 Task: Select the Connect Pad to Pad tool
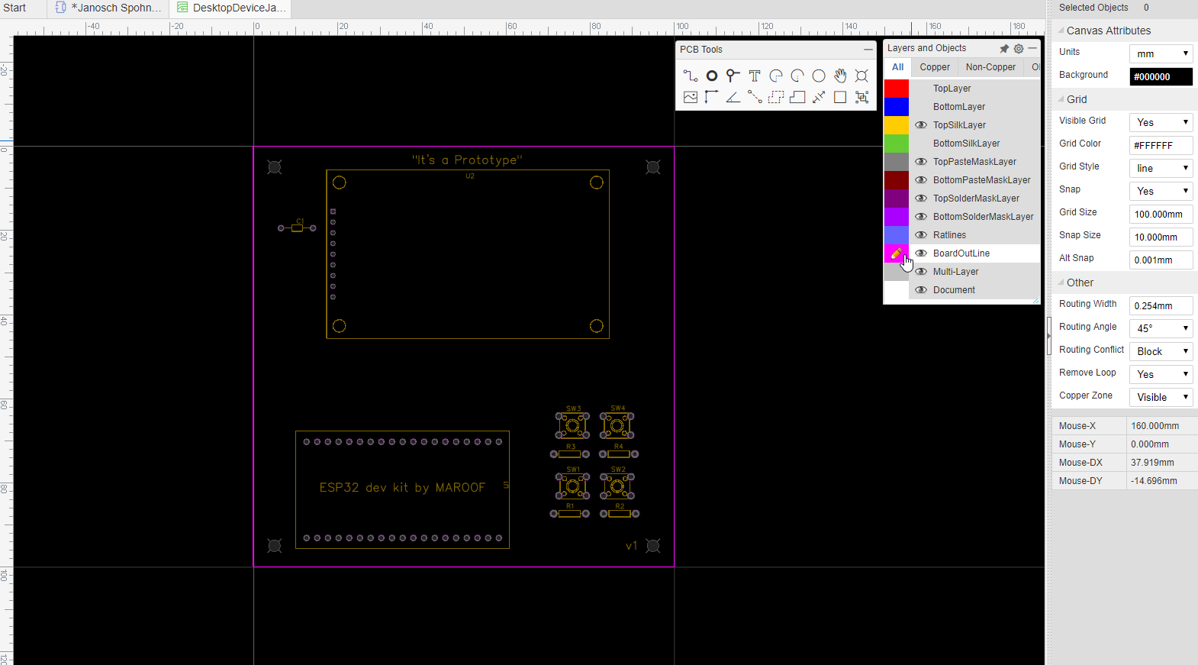coord(755,97)
